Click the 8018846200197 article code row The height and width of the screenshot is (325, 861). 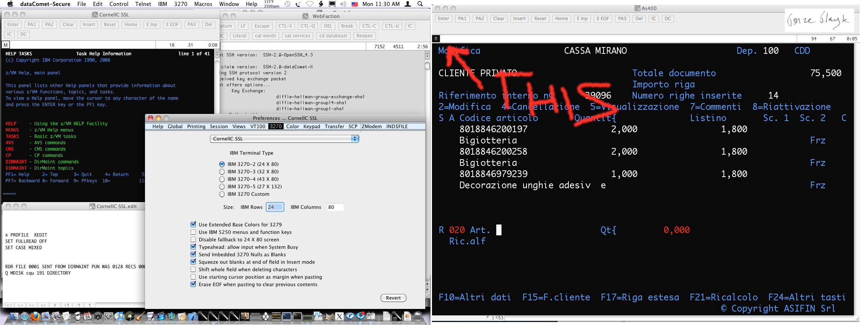pyautogui.click(x=493, y=129)
